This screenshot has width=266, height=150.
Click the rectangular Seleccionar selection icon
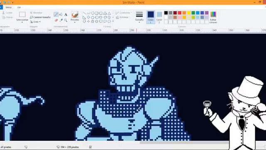[x=22, y=15]
